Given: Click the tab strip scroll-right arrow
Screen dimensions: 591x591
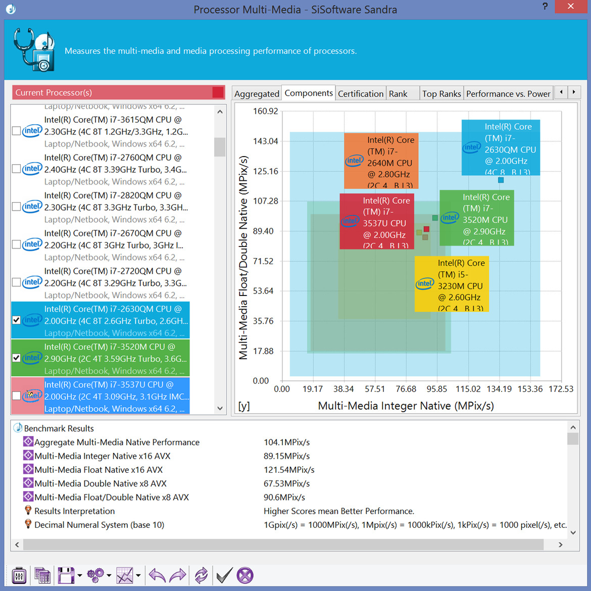Looking at the screenshot, I should click(574, 92).
